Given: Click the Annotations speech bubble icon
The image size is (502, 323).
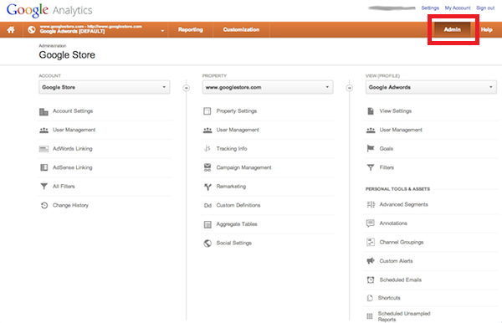Looking at the screenshot, I should pyautogui.click(x=371, y=223).
